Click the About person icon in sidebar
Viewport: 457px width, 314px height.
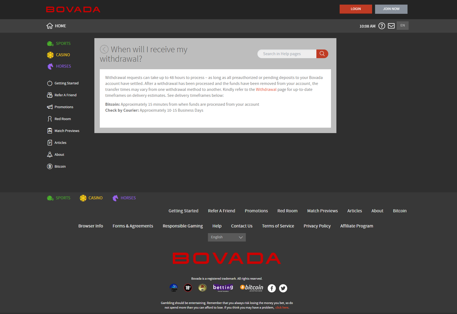[50, 154]
